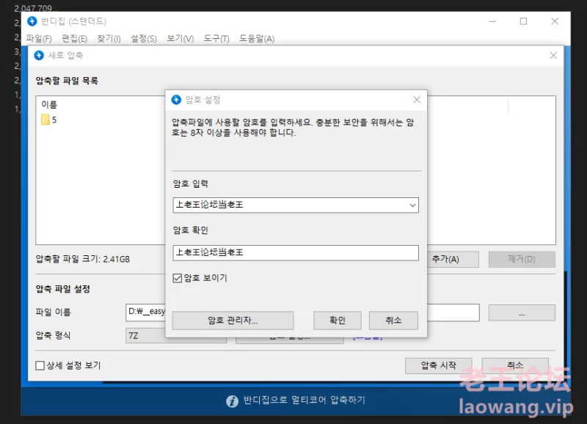Enable the 상세 설정 보기 checkbox
The width and height of the screenshot is (587, 424).
click(40, 365)
